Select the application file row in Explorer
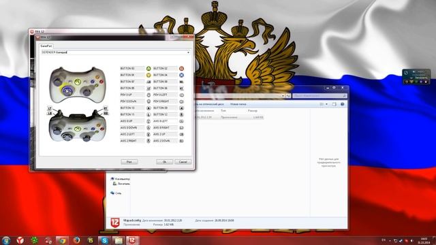This screenshot has width=436, height=245. [228, 117]
